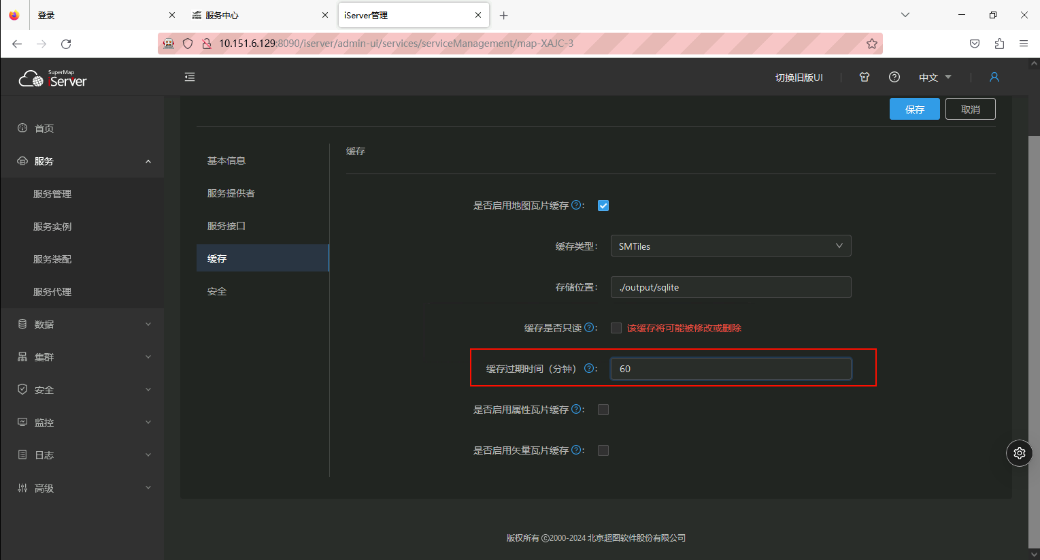The height and width of the screenshot is (560, 1040).
Task: Show help for 是否启用矢量瓦片缓存
Action: (x=576, y=450)
